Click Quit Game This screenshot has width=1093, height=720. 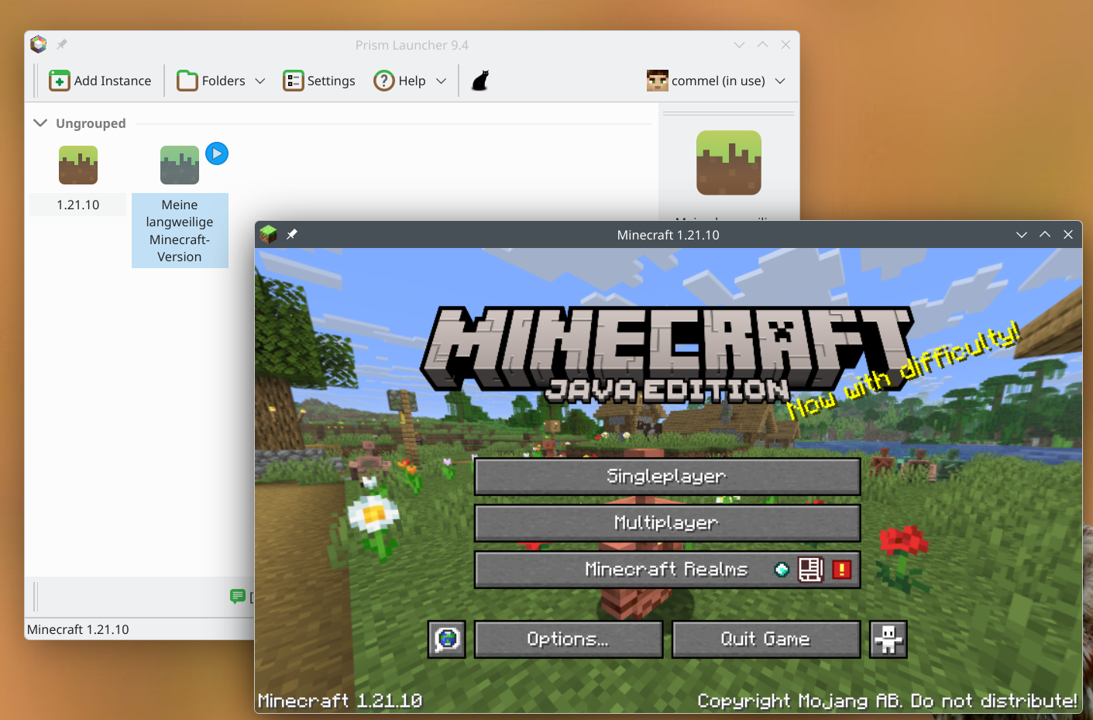765,639
